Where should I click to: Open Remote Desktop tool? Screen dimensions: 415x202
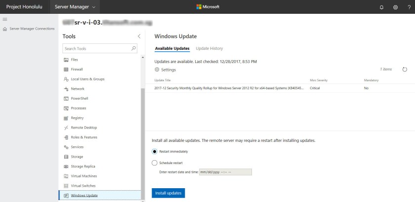click(x=83, y=128)
